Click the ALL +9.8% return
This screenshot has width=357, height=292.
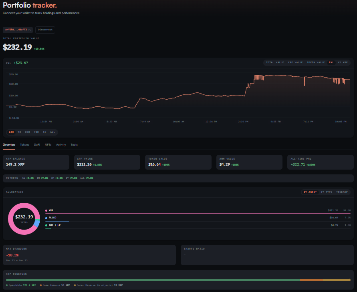(87, 178)
